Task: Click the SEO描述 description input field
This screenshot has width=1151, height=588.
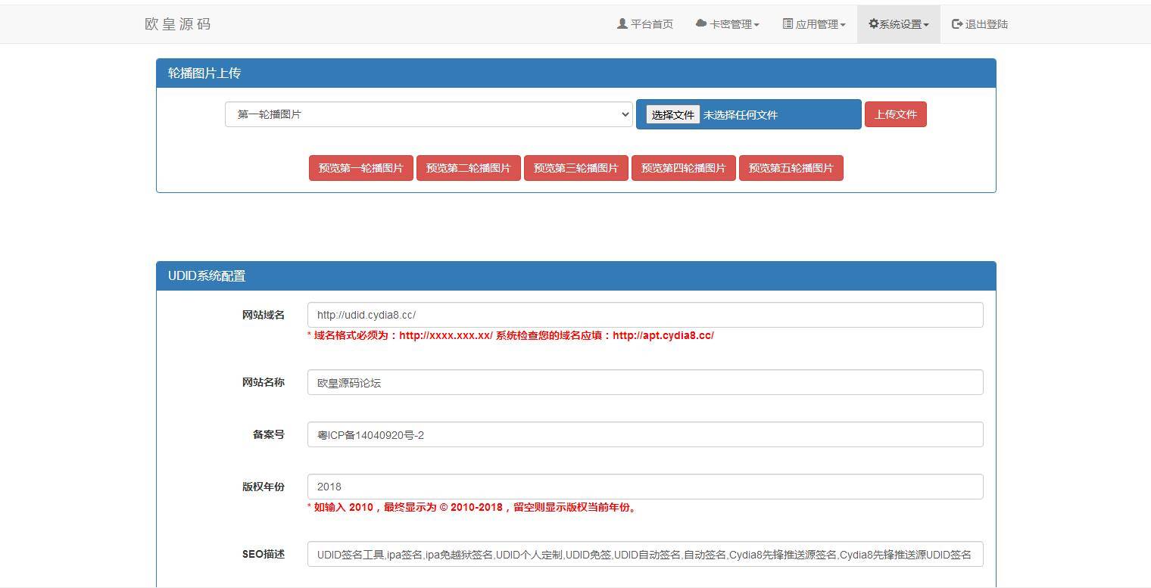Action: click(644, 554)
